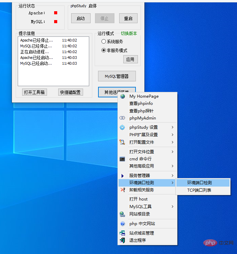Click the red Apache status indicator

point(56,13)
